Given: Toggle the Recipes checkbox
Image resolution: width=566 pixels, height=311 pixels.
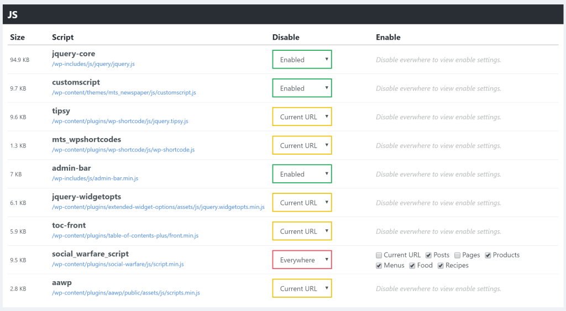Looking at the screenshot, I should 441,266.
